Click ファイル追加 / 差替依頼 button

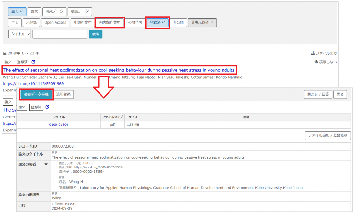point(328,135)
